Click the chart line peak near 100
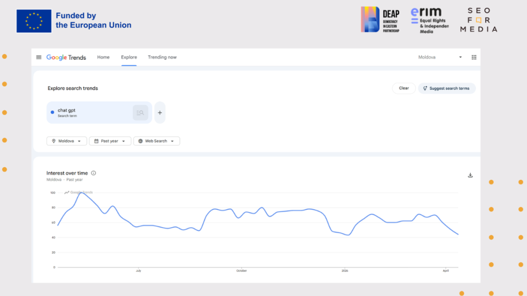 click(x=80, y=192)
